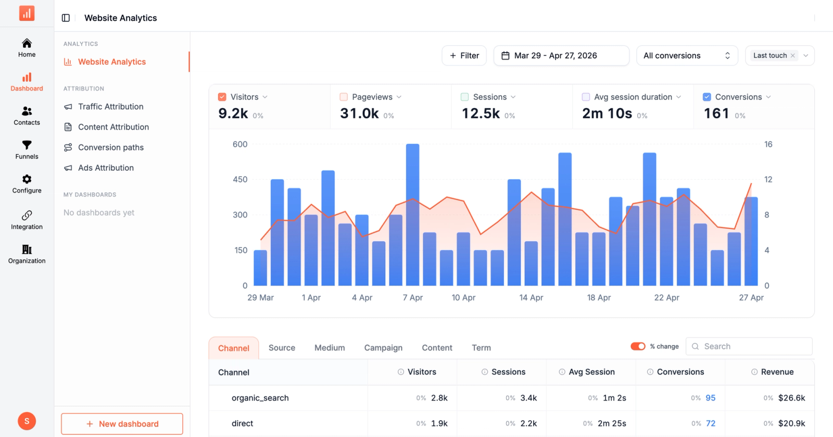Click the info icon beside Sessions column
The image size is (833, 437).
tap(485, 372)
